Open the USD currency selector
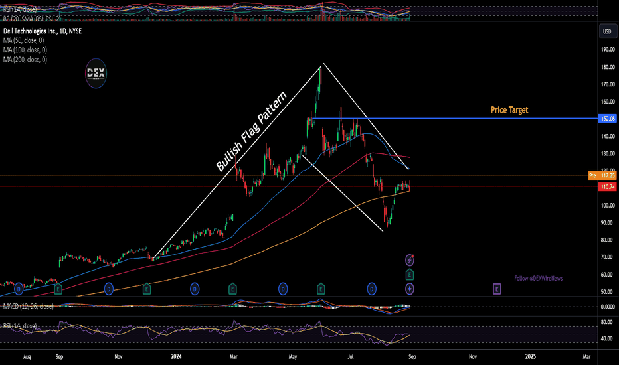This screenshot has width=619, height=365. [607, 31]
